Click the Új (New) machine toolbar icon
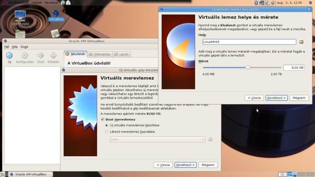Image resolution: width=315 pixels, height=177 pixels. coord(9,55)
